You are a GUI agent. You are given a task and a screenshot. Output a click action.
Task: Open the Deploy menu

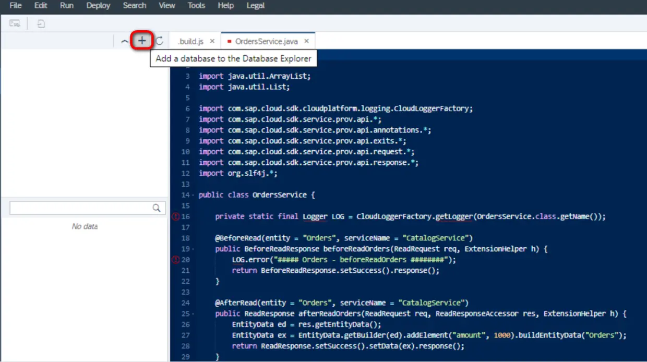[98, 6]
